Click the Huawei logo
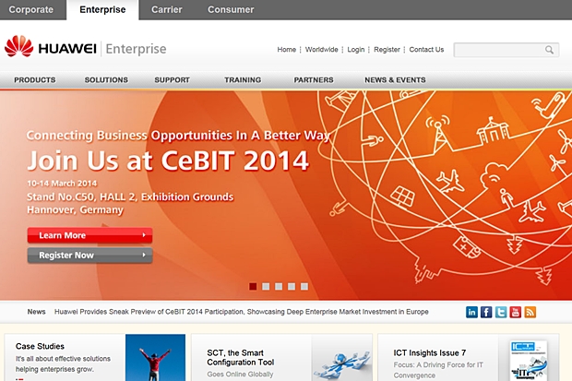Viewport: 572px width, 381px height. click(51, 47)
